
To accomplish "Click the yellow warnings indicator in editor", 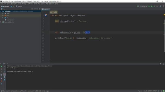I will point(164,15).
